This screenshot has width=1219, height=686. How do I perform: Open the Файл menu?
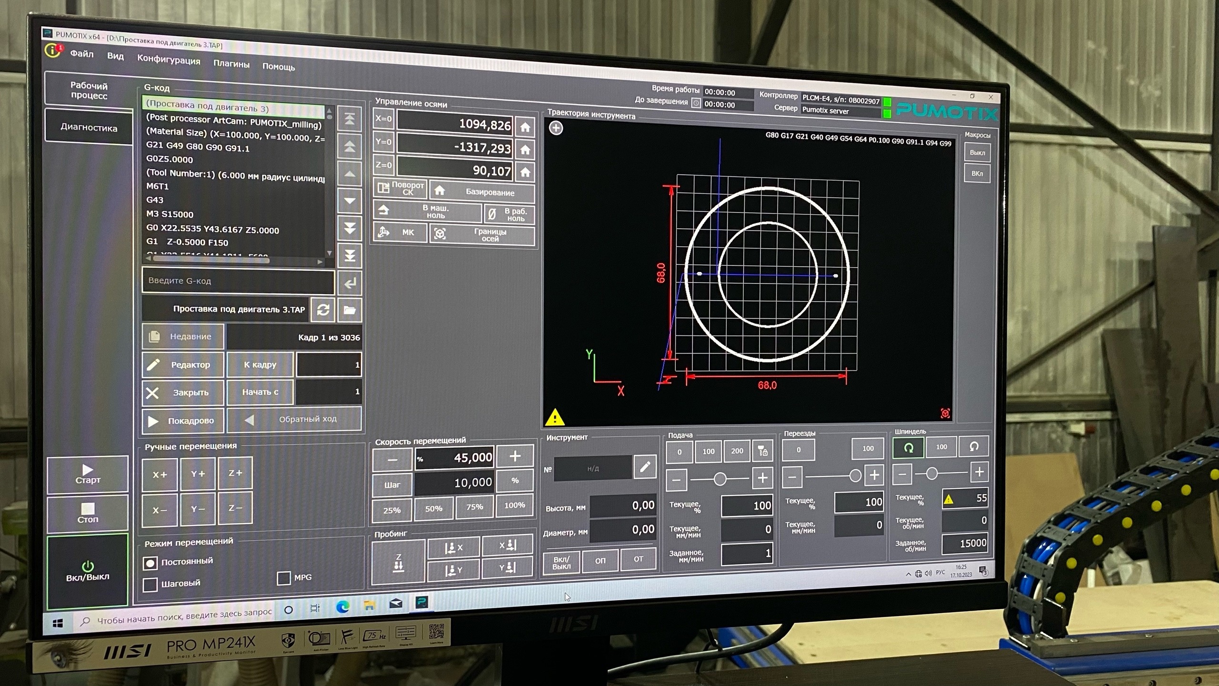pos(82,53)
